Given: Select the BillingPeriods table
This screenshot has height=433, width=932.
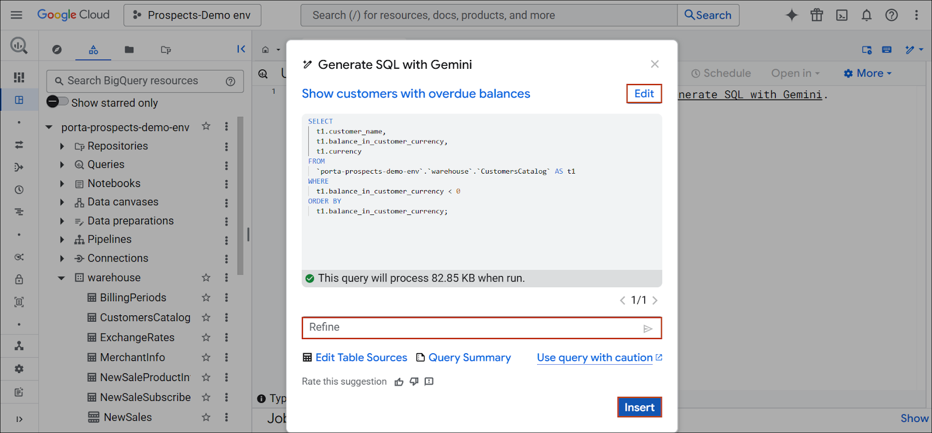Looking at the screenshot, I should point(133,298).
